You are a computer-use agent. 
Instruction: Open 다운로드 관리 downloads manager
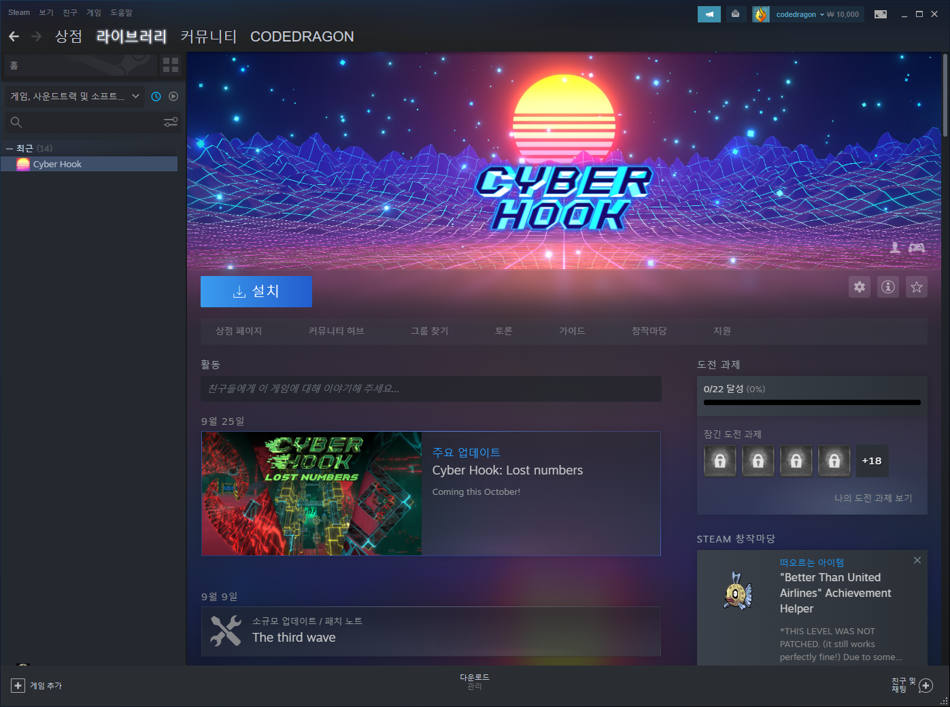(475, 682)
